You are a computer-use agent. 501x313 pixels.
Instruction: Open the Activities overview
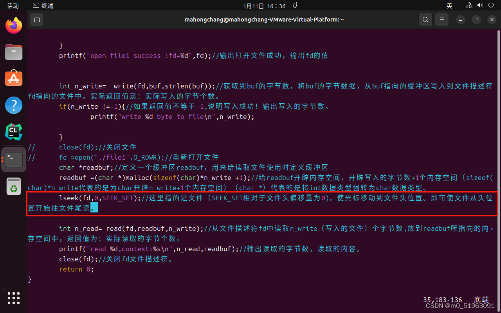(x=13, y=5)
